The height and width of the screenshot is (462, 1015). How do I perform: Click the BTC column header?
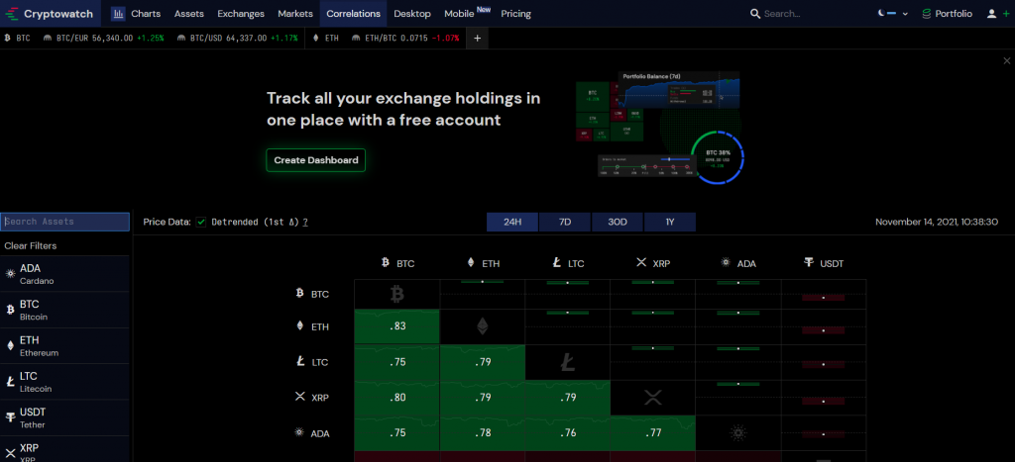click(397, 263)
